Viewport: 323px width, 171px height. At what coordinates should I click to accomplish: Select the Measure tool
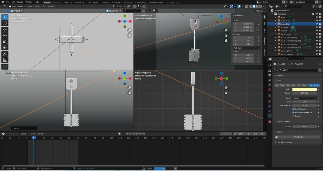pyautogui.click(x=5, y=60)
